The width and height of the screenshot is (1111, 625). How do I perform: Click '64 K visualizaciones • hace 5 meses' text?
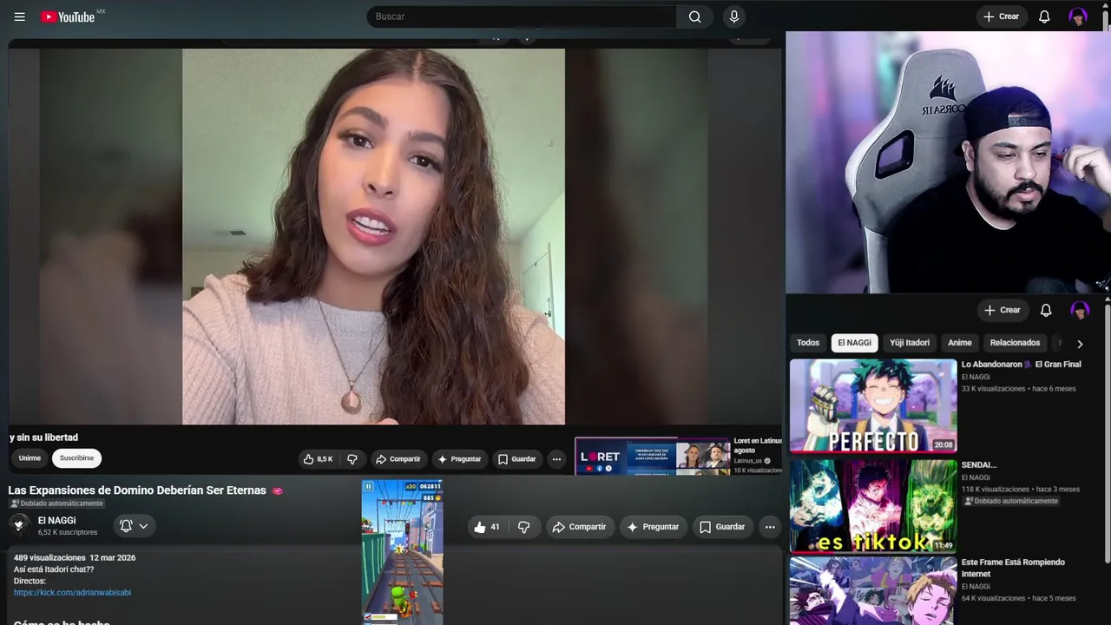1019,598
